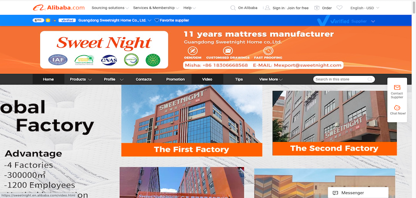Screen dimensions: 416x198
Task: Click the magnifier in the store search box
Action: pos(370,79)
